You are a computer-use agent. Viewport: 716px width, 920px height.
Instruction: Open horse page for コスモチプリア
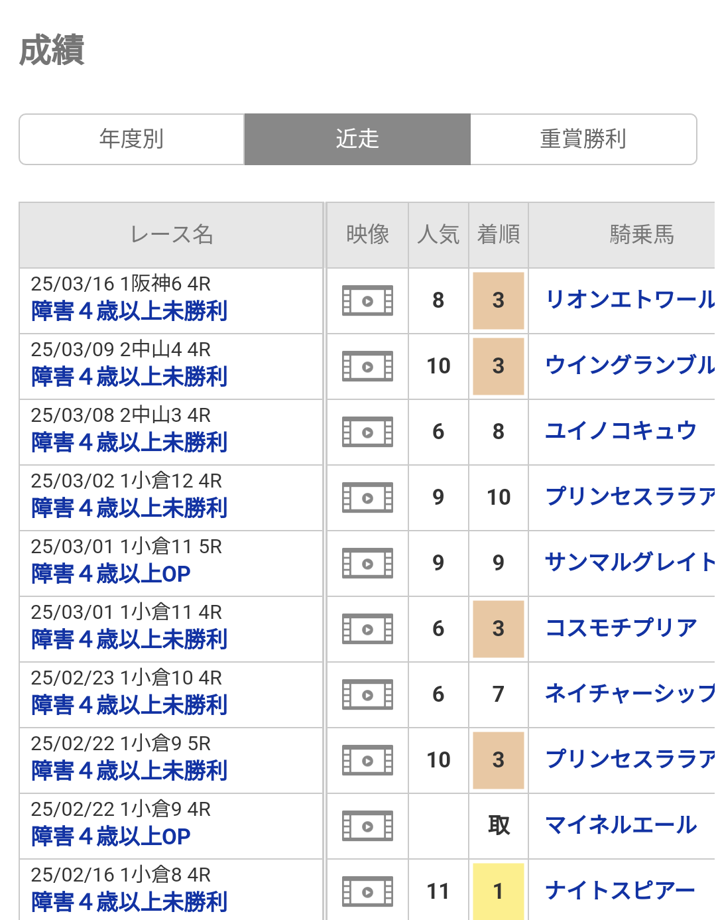click(x=621, y=628)
